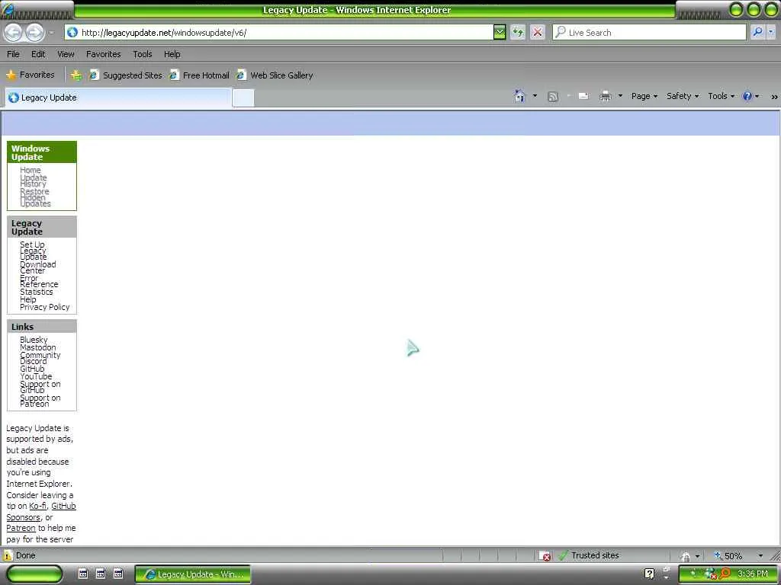
Task: Open the View menu
Action: 66,54
